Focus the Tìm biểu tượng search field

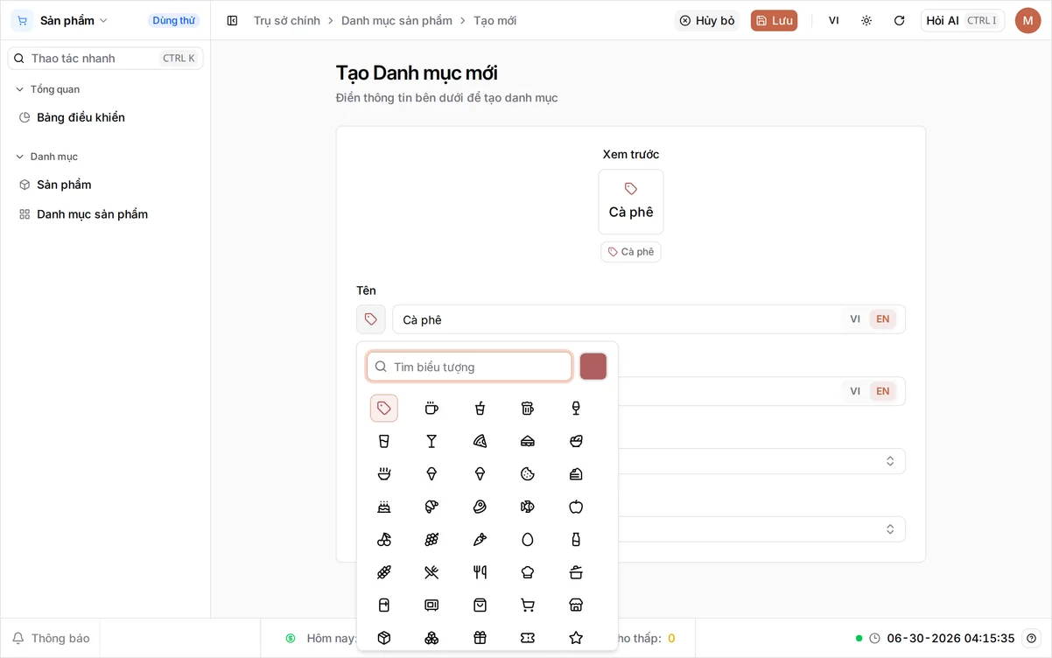[x=469, y=367]
